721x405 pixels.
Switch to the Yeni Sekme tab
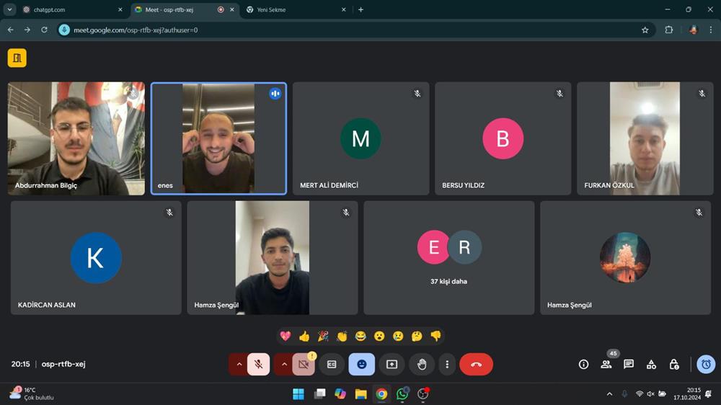(294, 9)
